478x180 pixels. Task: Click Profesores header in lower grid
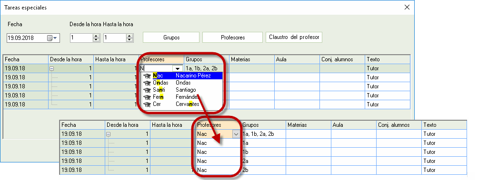pyautogui.click(x=218, y=125)
